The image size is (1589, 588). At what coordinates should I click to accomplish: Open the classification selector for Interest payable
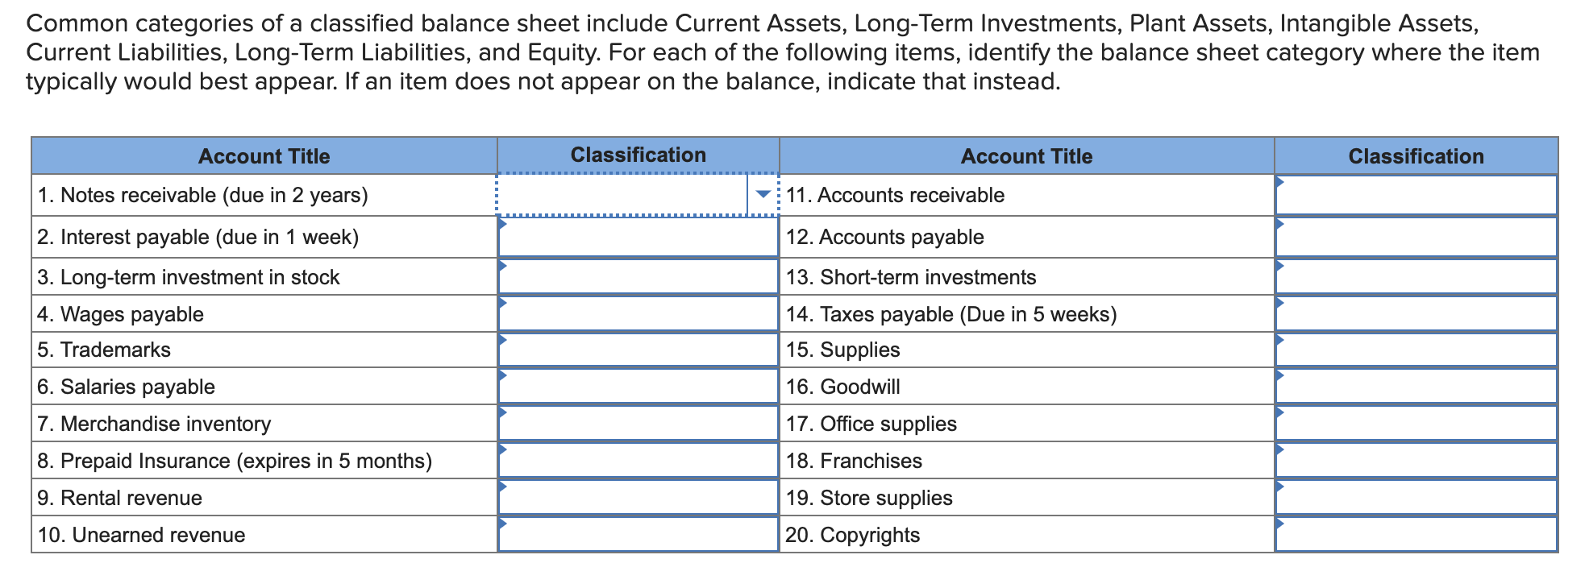(637, 237)
